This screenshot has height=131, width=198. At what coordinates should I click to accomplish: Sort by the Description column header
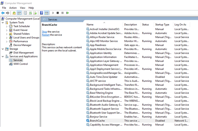tap(132, 25)
